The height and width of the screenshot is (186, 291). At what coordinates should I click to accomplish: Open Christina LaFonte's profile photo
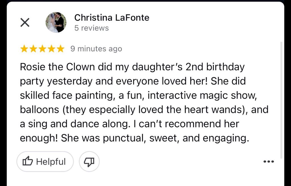tap(56, 22)
